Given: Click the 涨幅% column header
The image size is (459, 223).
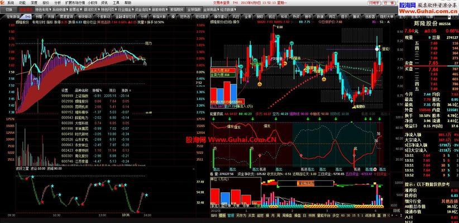Looking at the screenshot, I should 98,90.
